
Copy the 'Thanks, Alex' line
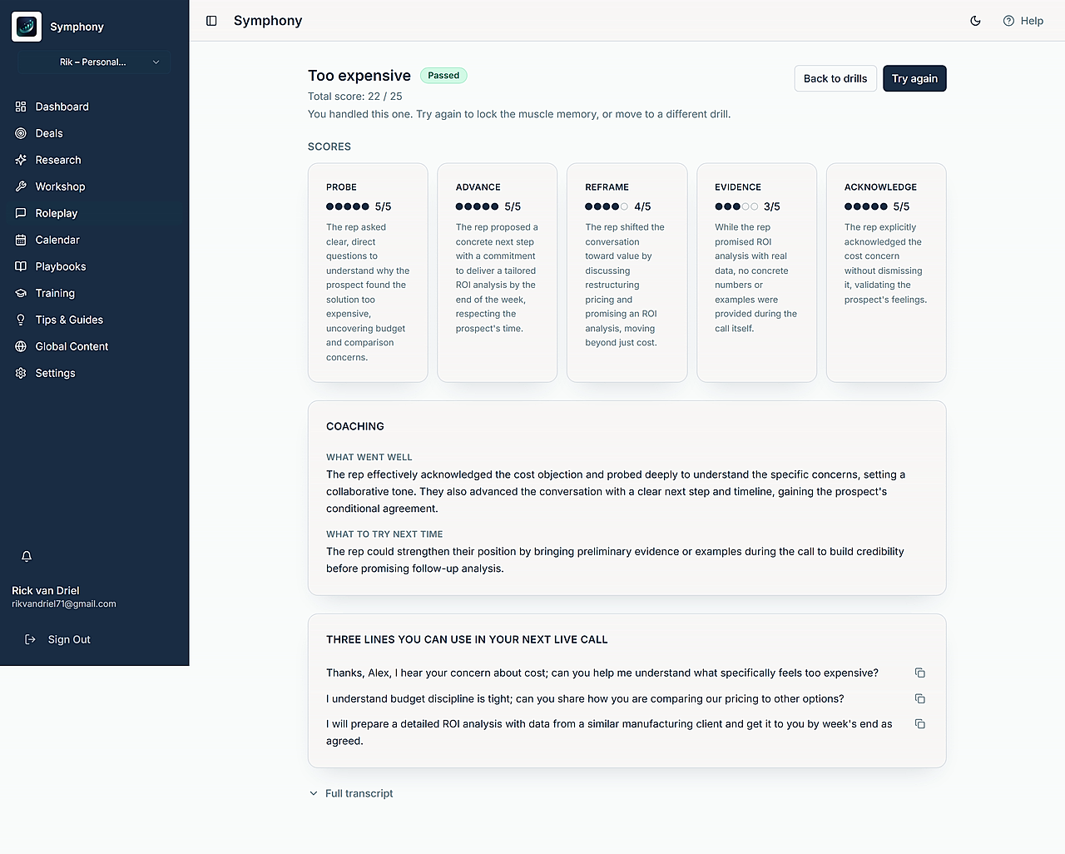pos(919,673)
